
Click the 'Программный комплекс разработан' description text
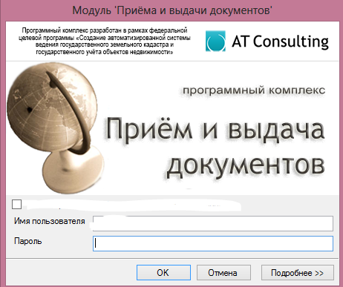pos(105,41)
